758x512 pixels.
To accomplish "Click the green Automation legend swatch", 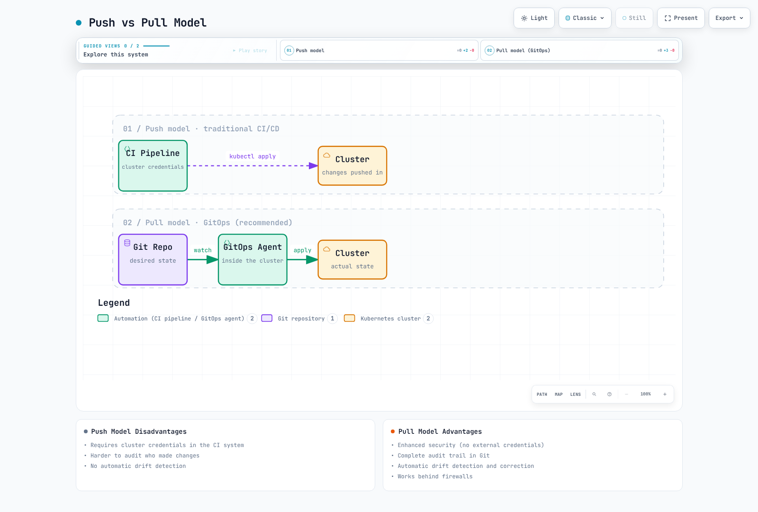I will (x=103, y=318).
